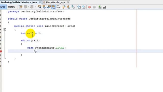Screen dimensions: 163x92
Task: Close PhoneHandler.java tab
Action: pyautogui.click(x=68, y=2)
